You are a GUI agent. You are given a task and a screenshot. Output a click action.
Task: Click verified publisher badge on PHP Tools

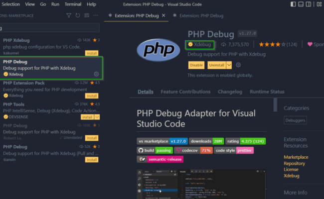[5, 117]
